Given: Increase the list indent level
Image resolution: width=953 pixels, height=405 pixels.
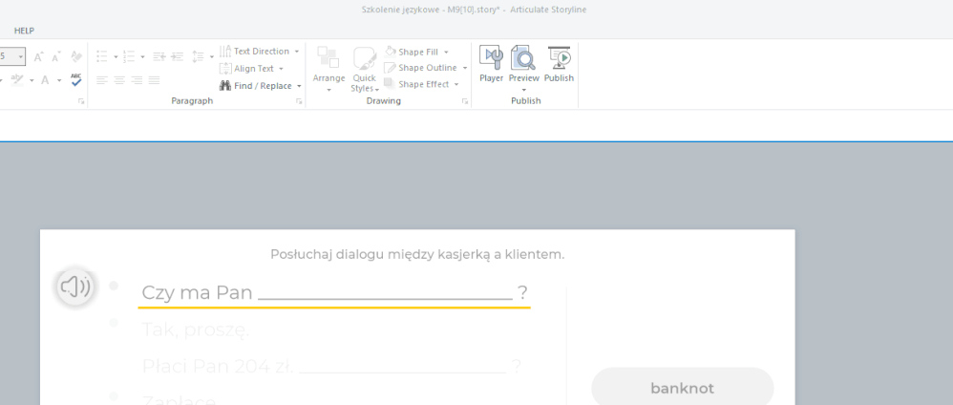Looking at the screenshot, I should pos(177,56).
